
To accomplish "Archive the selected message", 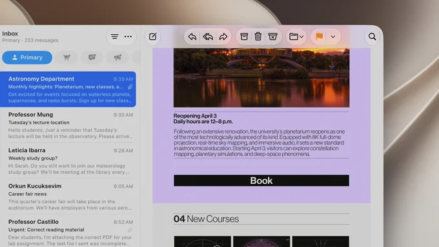I will click(244, 37).
